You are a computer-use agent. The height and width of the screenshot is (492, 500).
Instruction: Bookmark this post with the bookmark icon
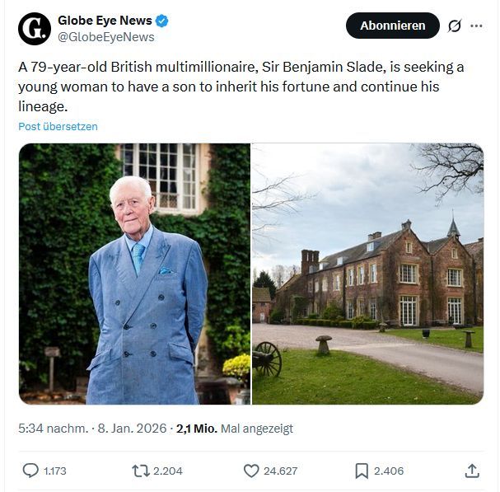click(361, 471)
